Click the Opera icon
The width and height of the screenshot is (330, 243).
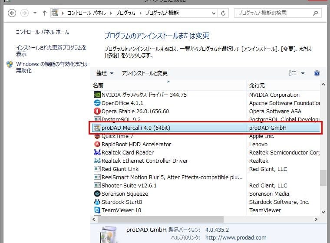click(97, 111)
